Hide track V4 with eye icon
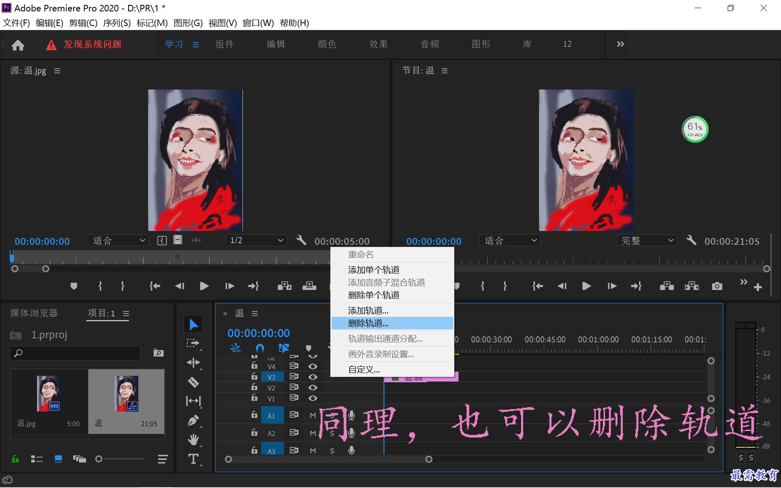Viewport: 781px width, 488px height. tap(312, 366)
